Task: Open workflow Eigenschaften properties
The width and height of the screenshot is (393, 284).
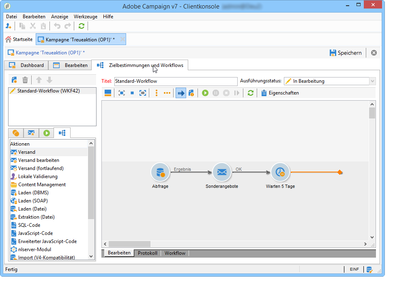Action: coord(280,93)
